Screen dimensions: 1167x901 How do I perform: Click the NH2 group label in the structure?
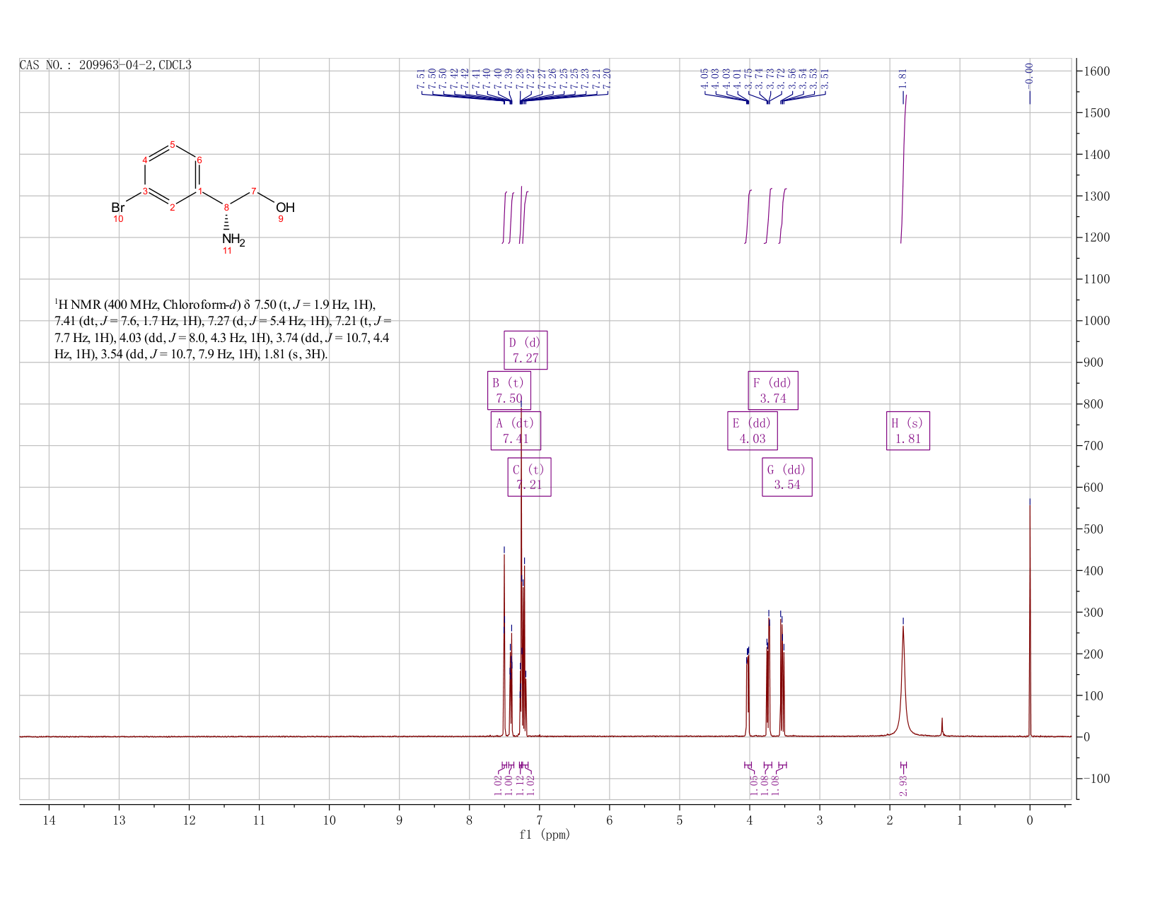tap(233, 240)
